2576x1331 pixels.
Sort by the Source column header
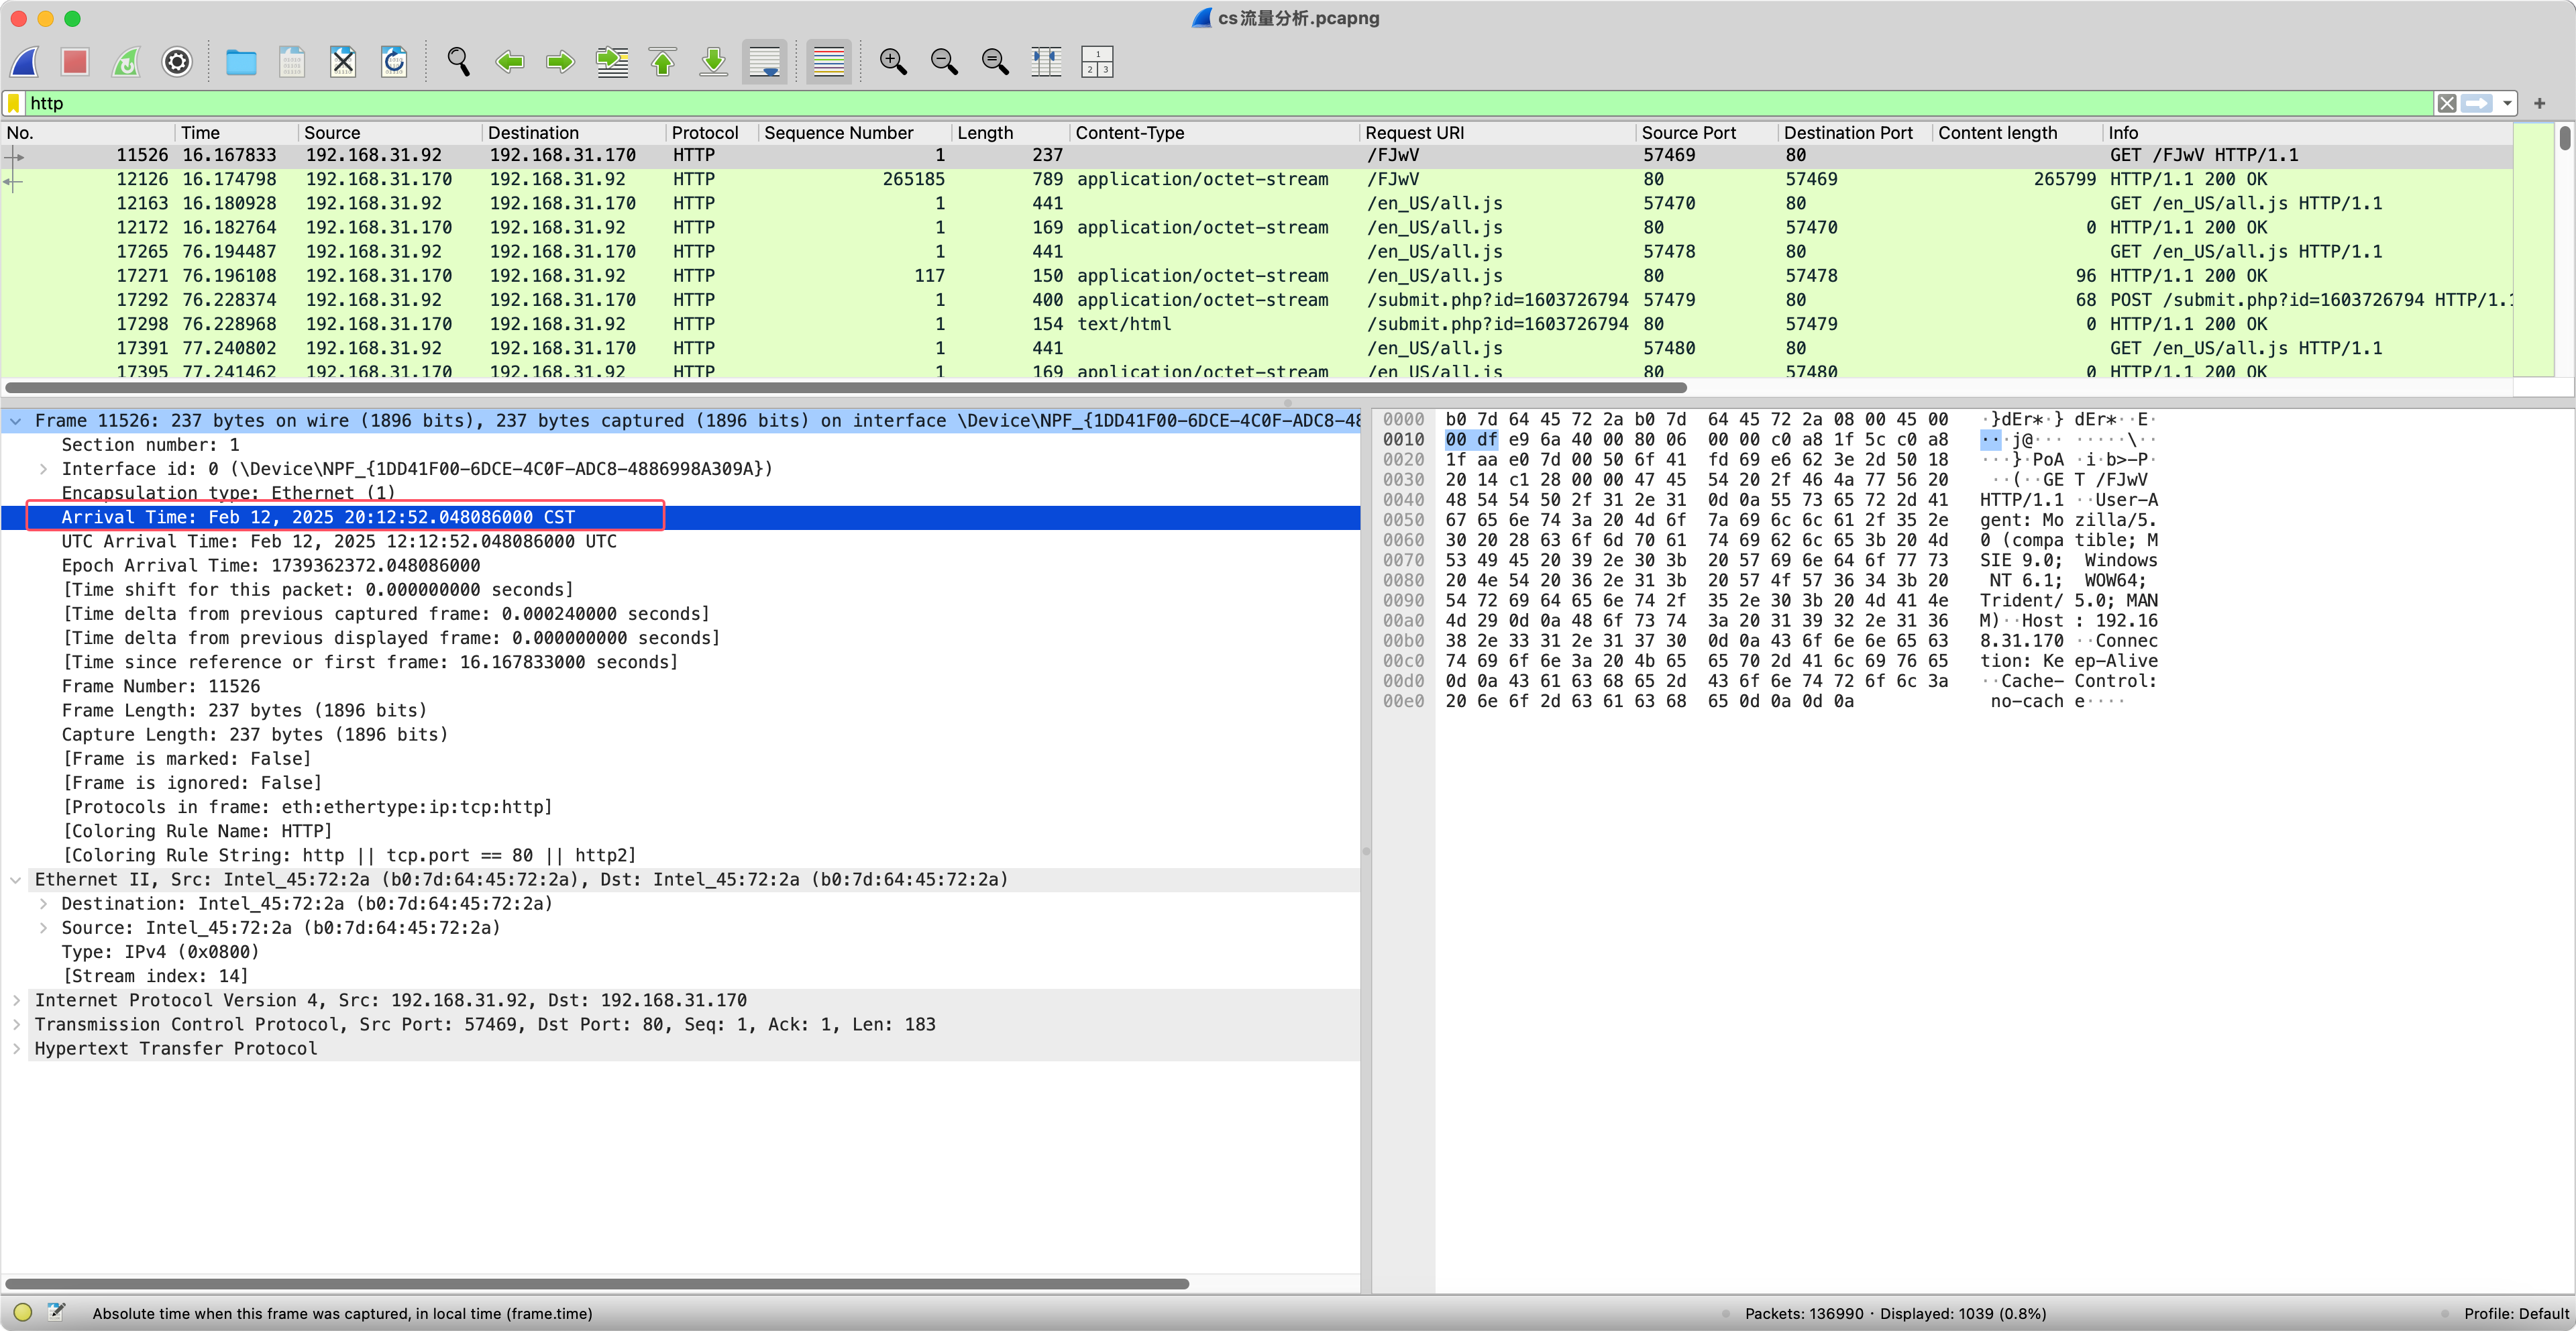(389, 133)
